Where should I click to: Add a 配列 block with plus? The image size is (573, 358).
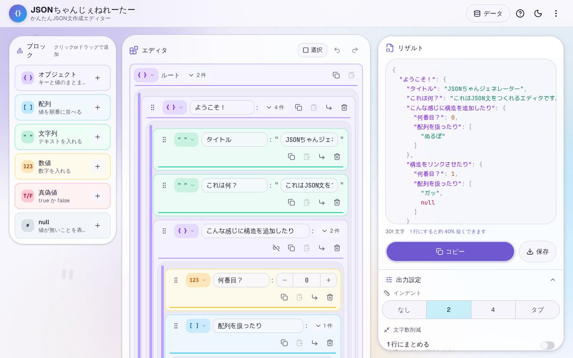tap(98, 107)
